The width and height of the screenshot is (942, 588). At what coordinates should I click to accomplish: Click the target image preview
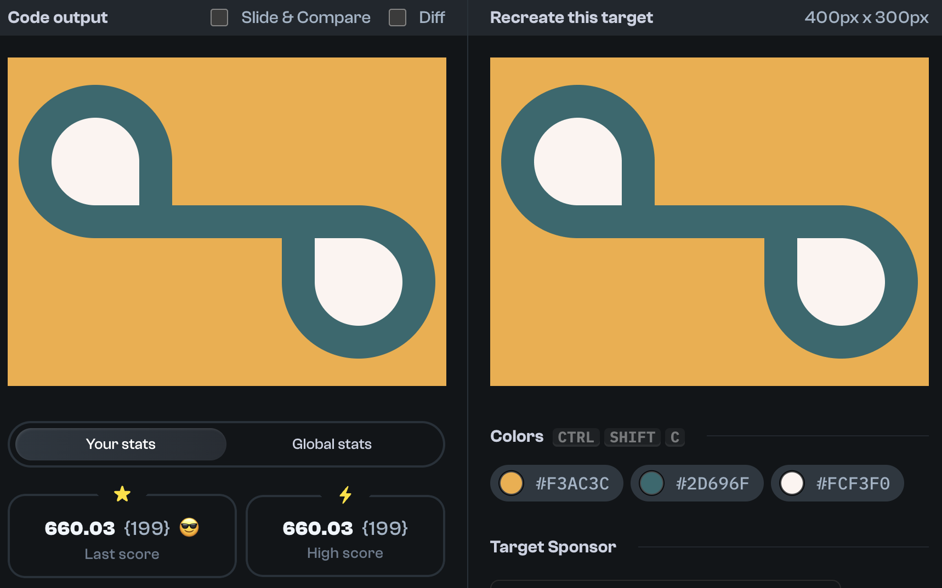[710, 222]
